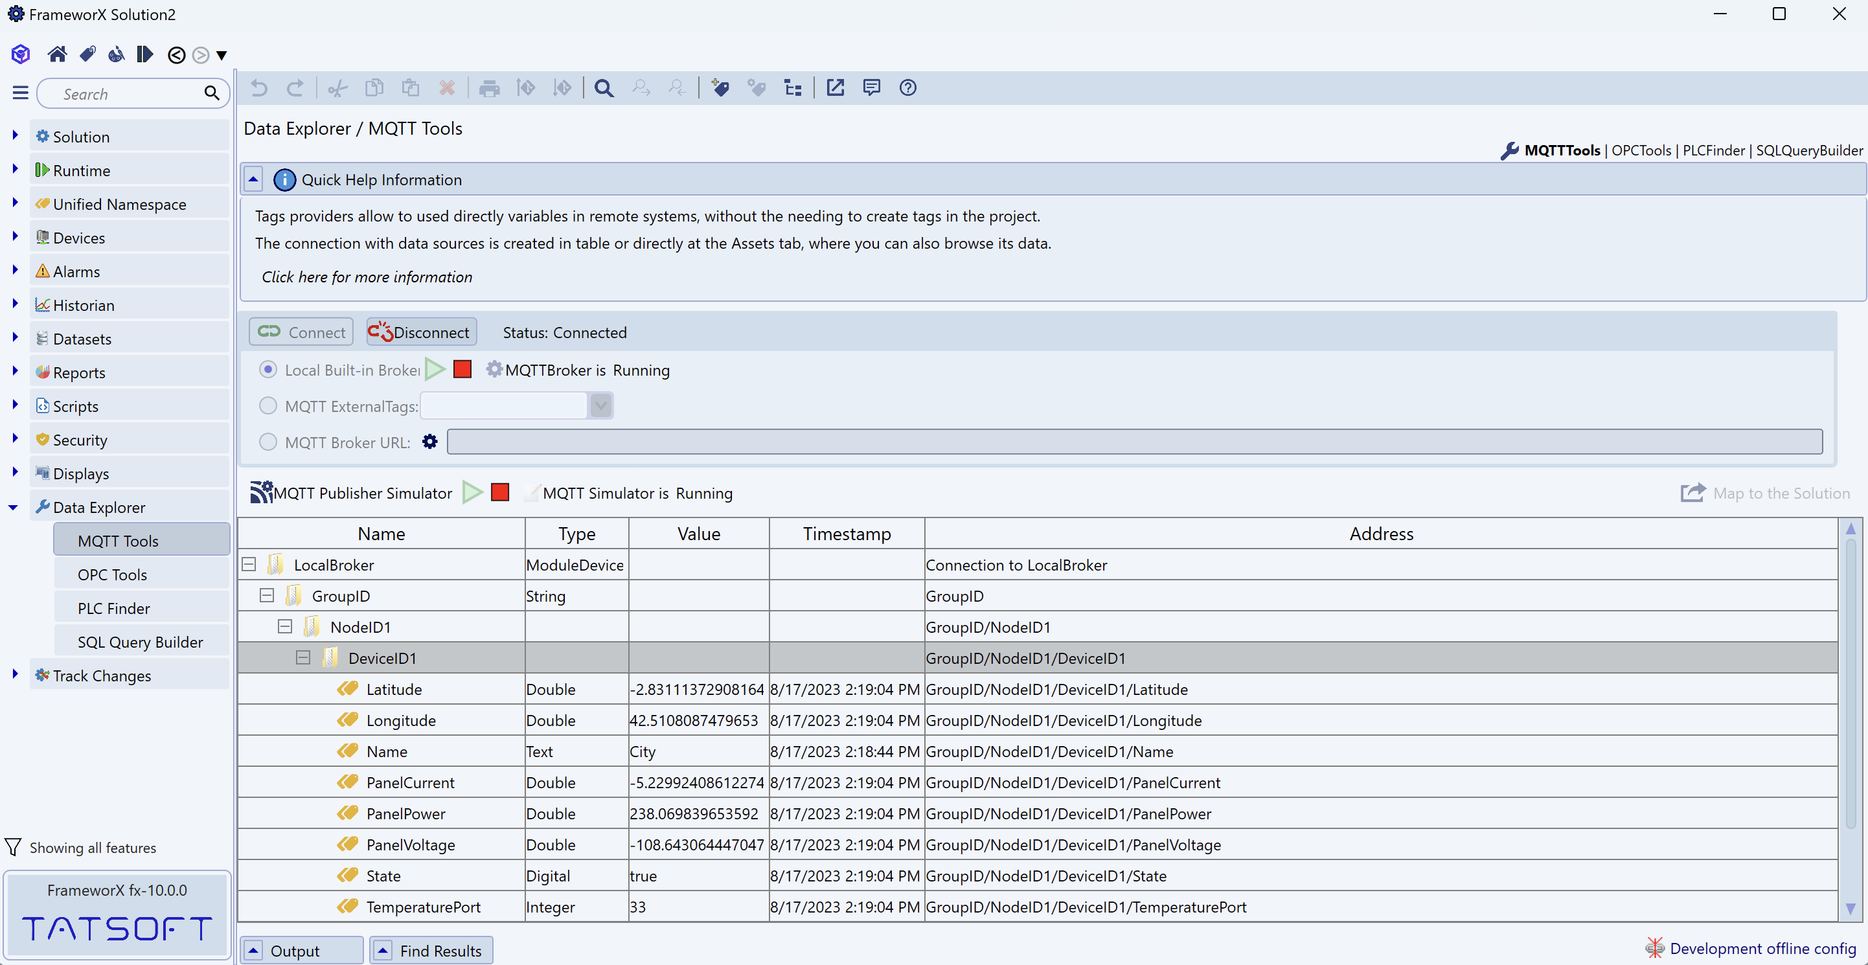Click the Paste icon
Image resolution: width=1868 pixels, height=965 pixels.
point(411,89)
